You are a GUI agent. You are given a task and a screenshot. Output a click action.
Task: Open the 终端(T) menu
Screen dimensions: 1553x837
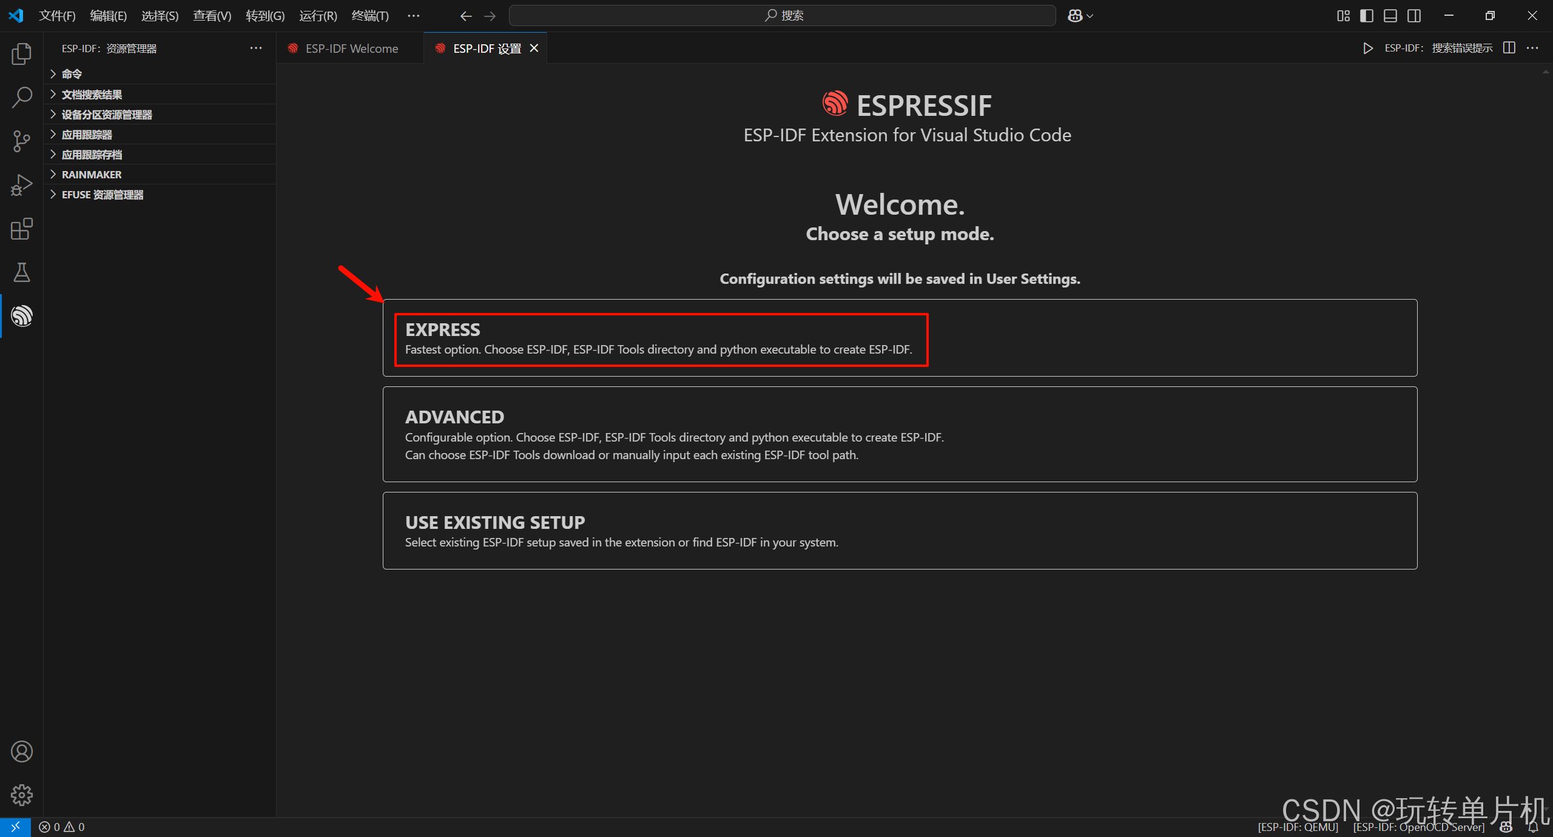[x=370, y=16]
